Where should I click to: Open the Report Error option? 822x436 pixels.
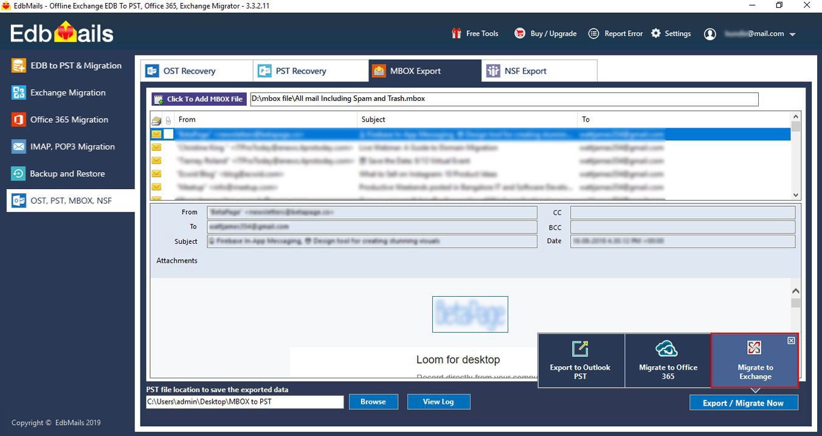tap(615, 33)
